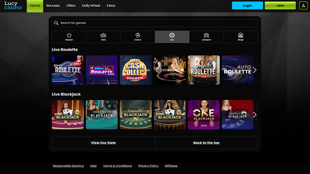The image size is (310, 174).
Task: Go to the Daily Wheel page
Action: click(x=91, y=6)
